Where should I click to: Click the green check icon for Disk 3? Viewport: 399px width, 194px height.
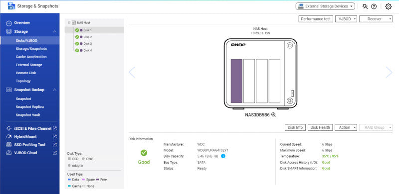77,44
